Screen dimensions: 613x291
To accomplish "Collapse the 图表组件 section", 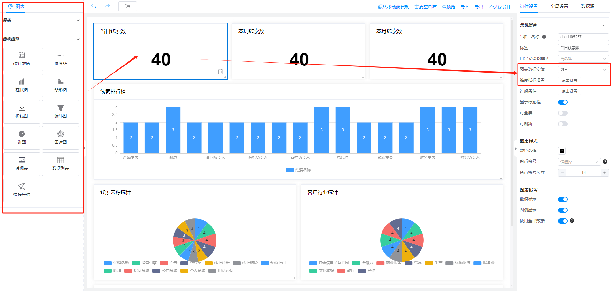I will tap(78, 39).
